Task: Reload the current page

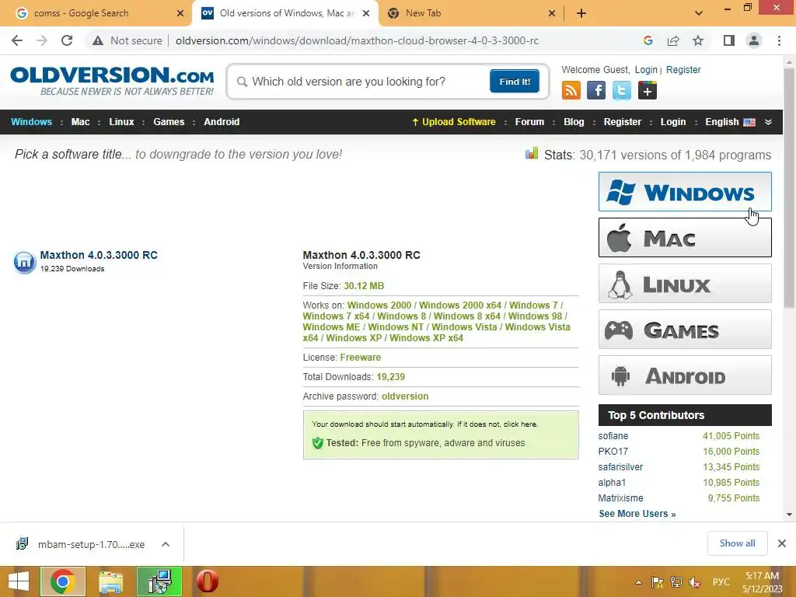Action: click(67, 40)
